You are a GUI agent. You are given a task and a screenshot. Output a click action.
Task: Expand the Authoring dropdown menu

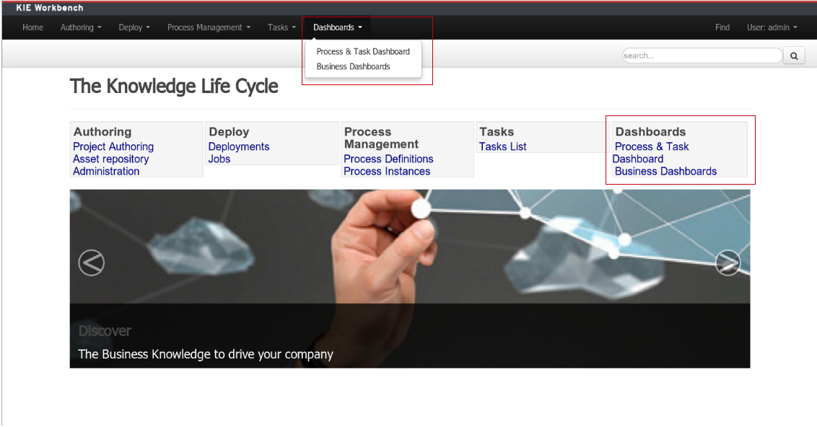(81, 27)
